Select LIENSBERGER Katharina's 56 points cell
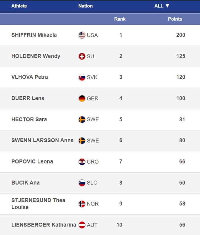 pos(182,225)
